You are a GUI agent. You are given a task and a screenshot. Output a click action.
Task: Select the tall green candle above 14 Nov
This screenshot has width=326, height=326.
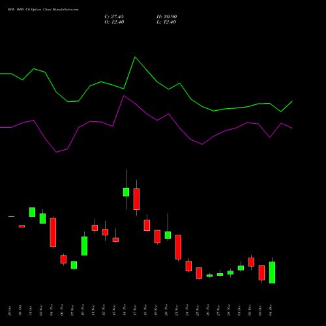(126, 192)
